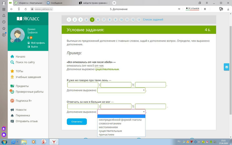This screenshot has width=232, height=145.
Task: Open Мой профиль link
Action: (x=36, y=43)
